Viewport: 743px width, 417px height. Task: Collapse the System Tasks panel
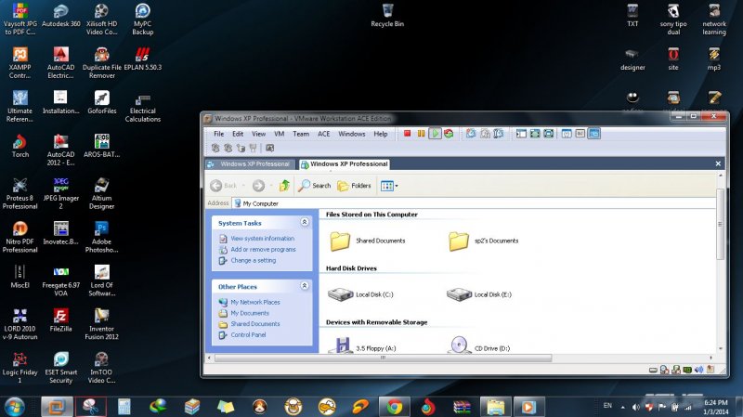[x=305, y=222]
